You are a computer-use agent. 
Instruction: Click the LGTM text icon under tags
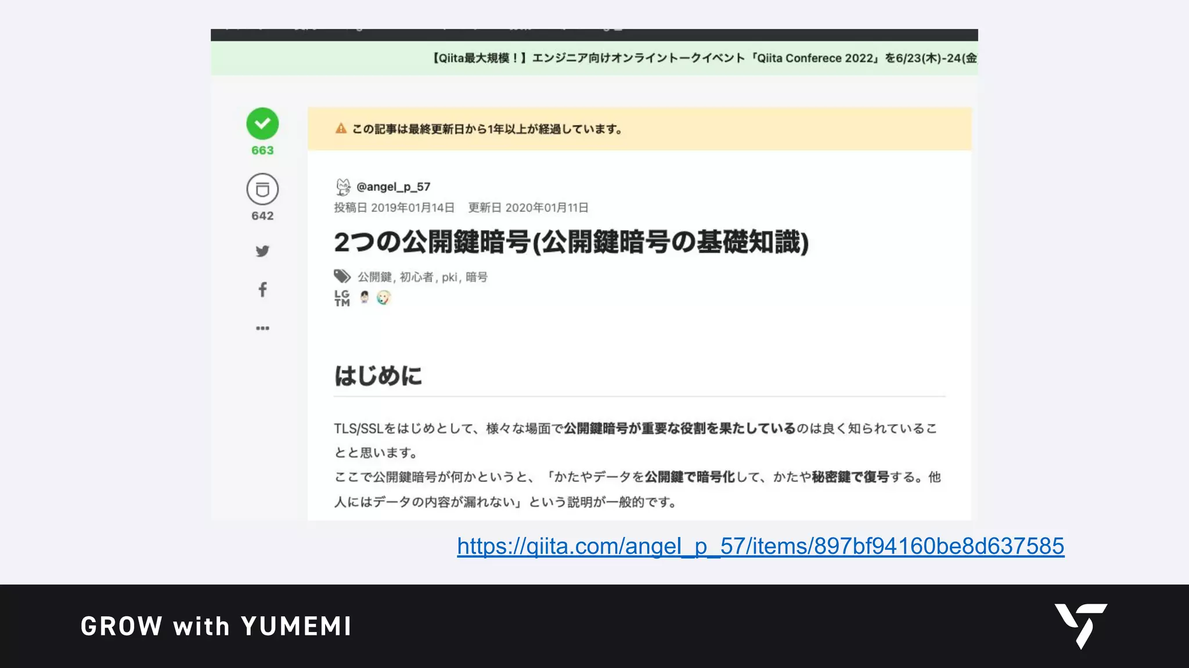(x=342, y=298)
